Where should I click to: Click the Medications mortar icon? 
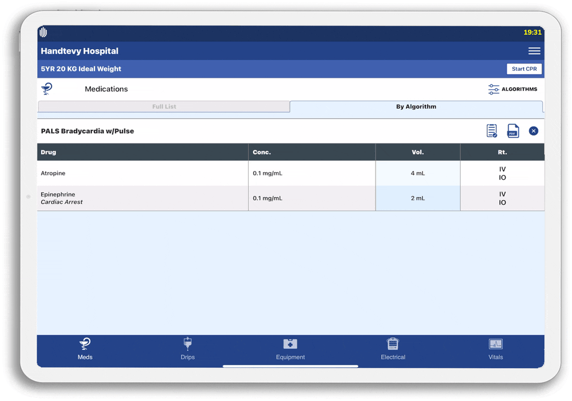pyautogui.click(x=47, y=89)
